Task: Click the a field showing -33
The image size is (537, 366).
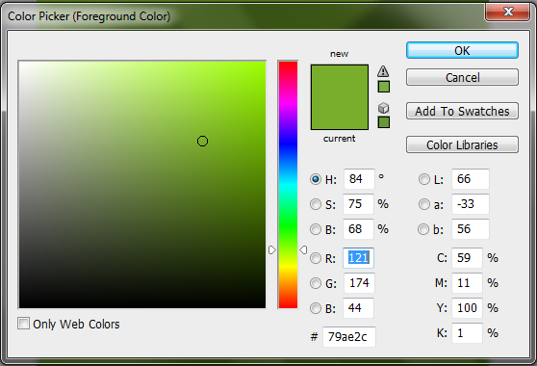Action: (x=471, y=204)
